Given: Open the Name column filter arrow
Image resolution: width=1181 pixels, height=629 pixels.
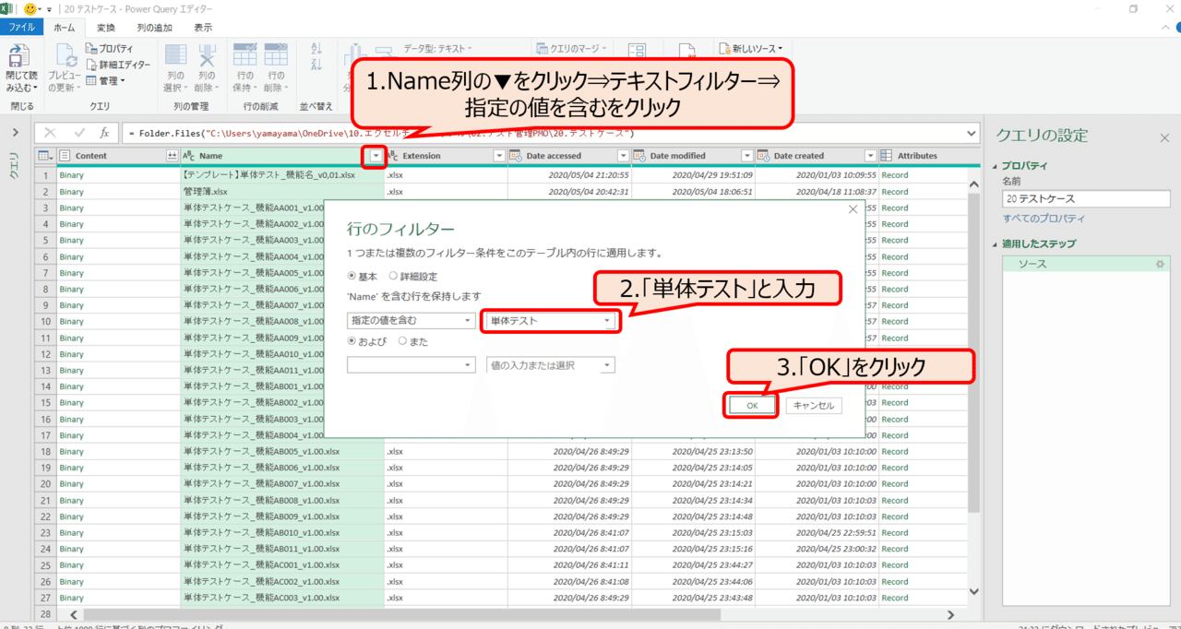Looking at the screenshot, I should 375,156.
